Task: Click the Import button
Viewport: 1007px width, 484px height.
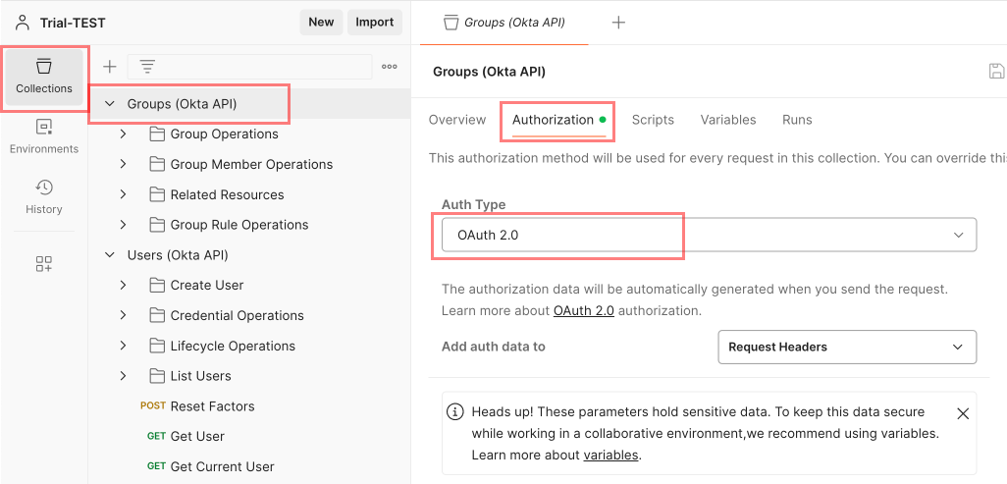Action: pyautogui.click(x=374, y=22)
